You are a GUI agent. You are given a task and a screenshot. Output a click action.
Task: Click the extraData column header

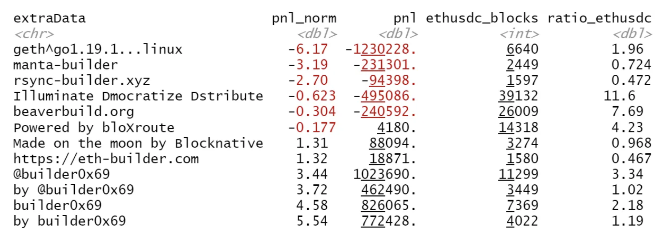[x=50, y=18]
